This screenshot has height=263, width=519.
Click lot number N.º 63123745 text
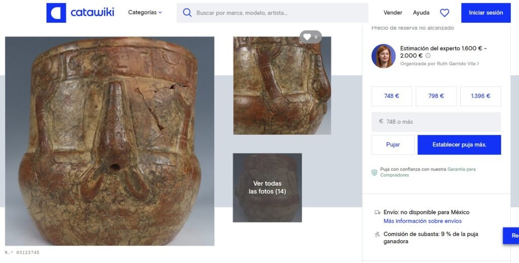22,252
